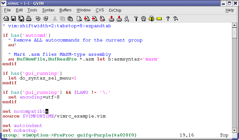Open the Window menu
This screenshot has width=239, height=140.
pyautogui.click(x=84, y=10)
